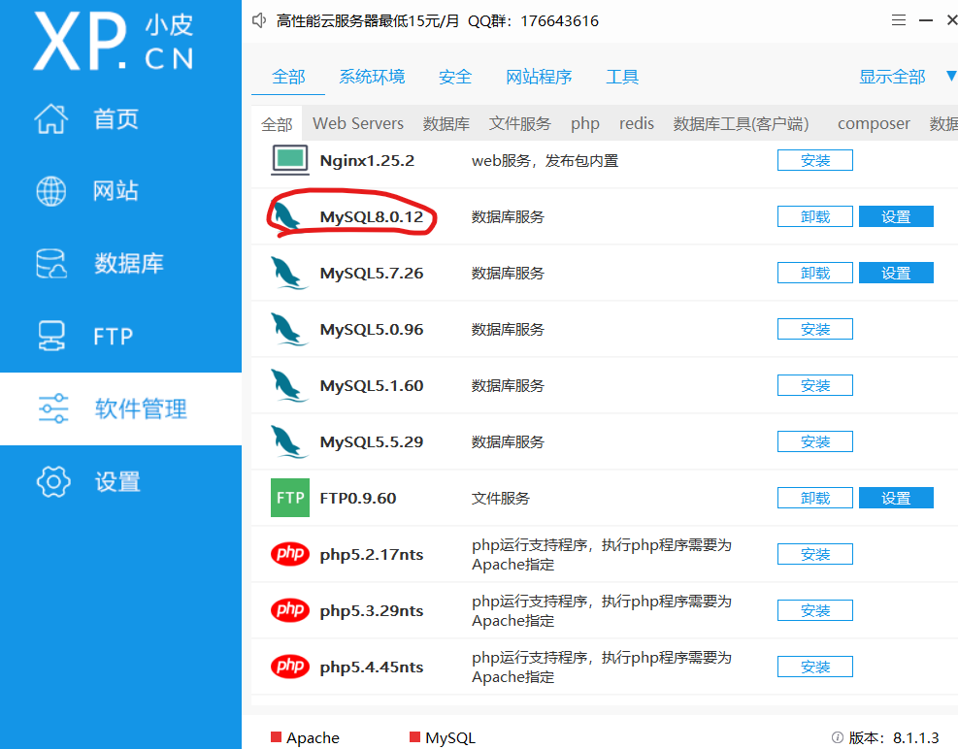Select the redis sub-tab
The width and height of the screenshot is (958, 749).
(x=637, y=123)
